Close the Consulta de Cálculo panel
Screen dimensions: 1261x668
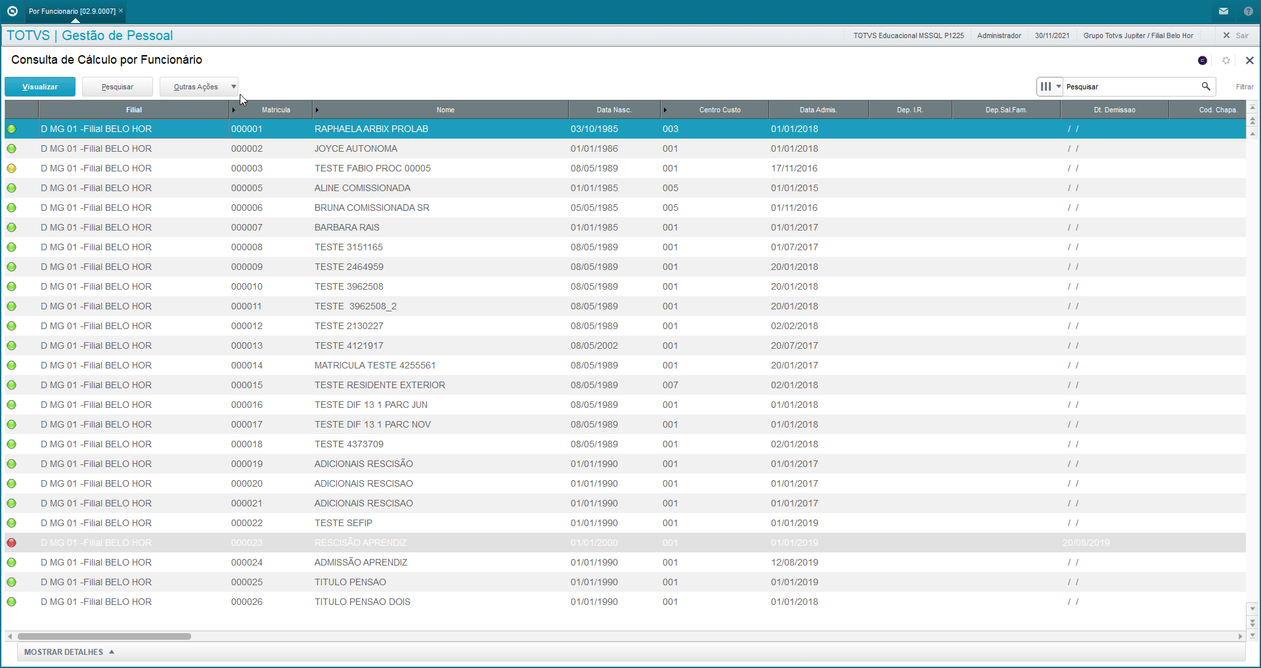[x=1249, y=60]
